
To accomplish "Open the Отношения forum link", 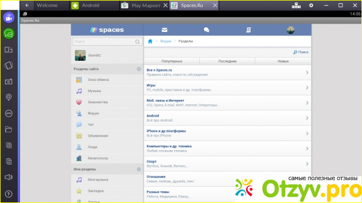I will click(156, 177).
